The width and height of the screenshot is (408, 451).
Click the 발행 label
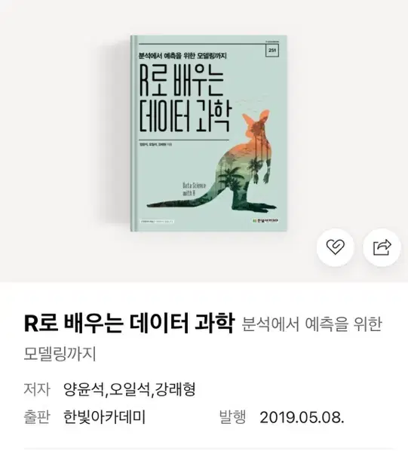(x=232, y=417)
